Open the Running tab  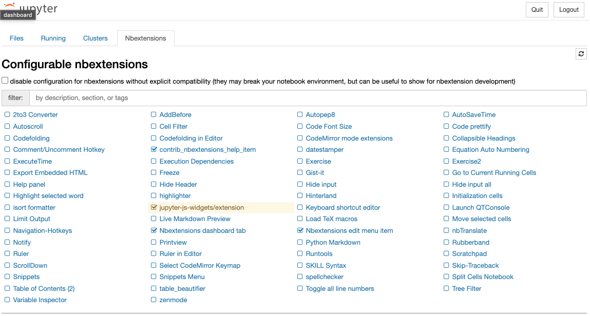coord(53,38)
